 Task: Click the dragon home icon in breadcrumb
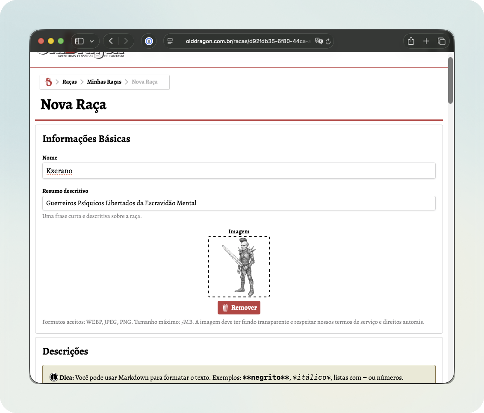click(x=48, y=81)
